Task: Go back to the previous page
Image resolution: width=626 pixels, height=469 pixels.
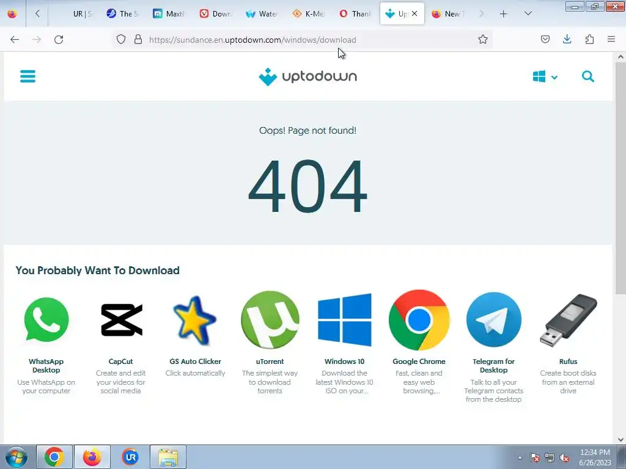Action: pyautogui.click(x=15, y=40)
